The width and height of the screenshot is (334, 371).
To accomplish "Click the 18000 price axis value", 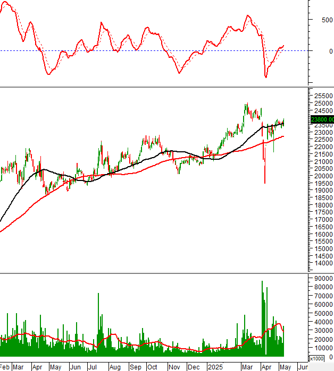I will (323, 205).
